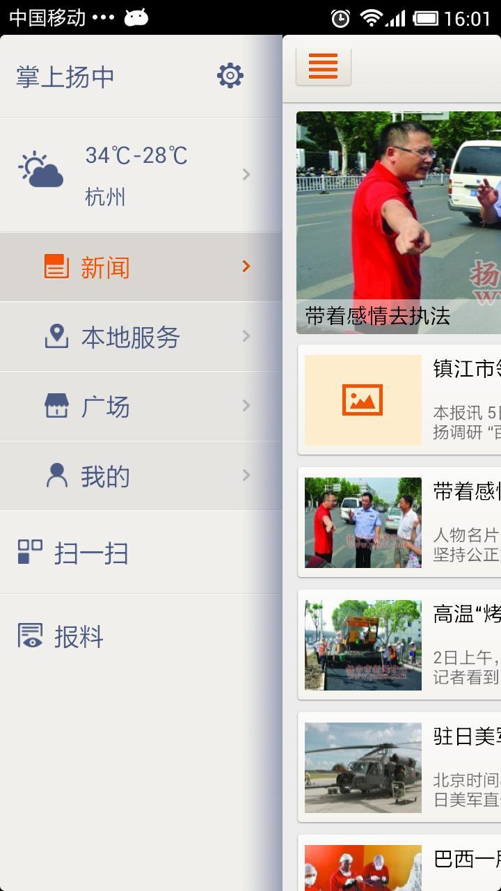Select the 我的 menu label

105,476
